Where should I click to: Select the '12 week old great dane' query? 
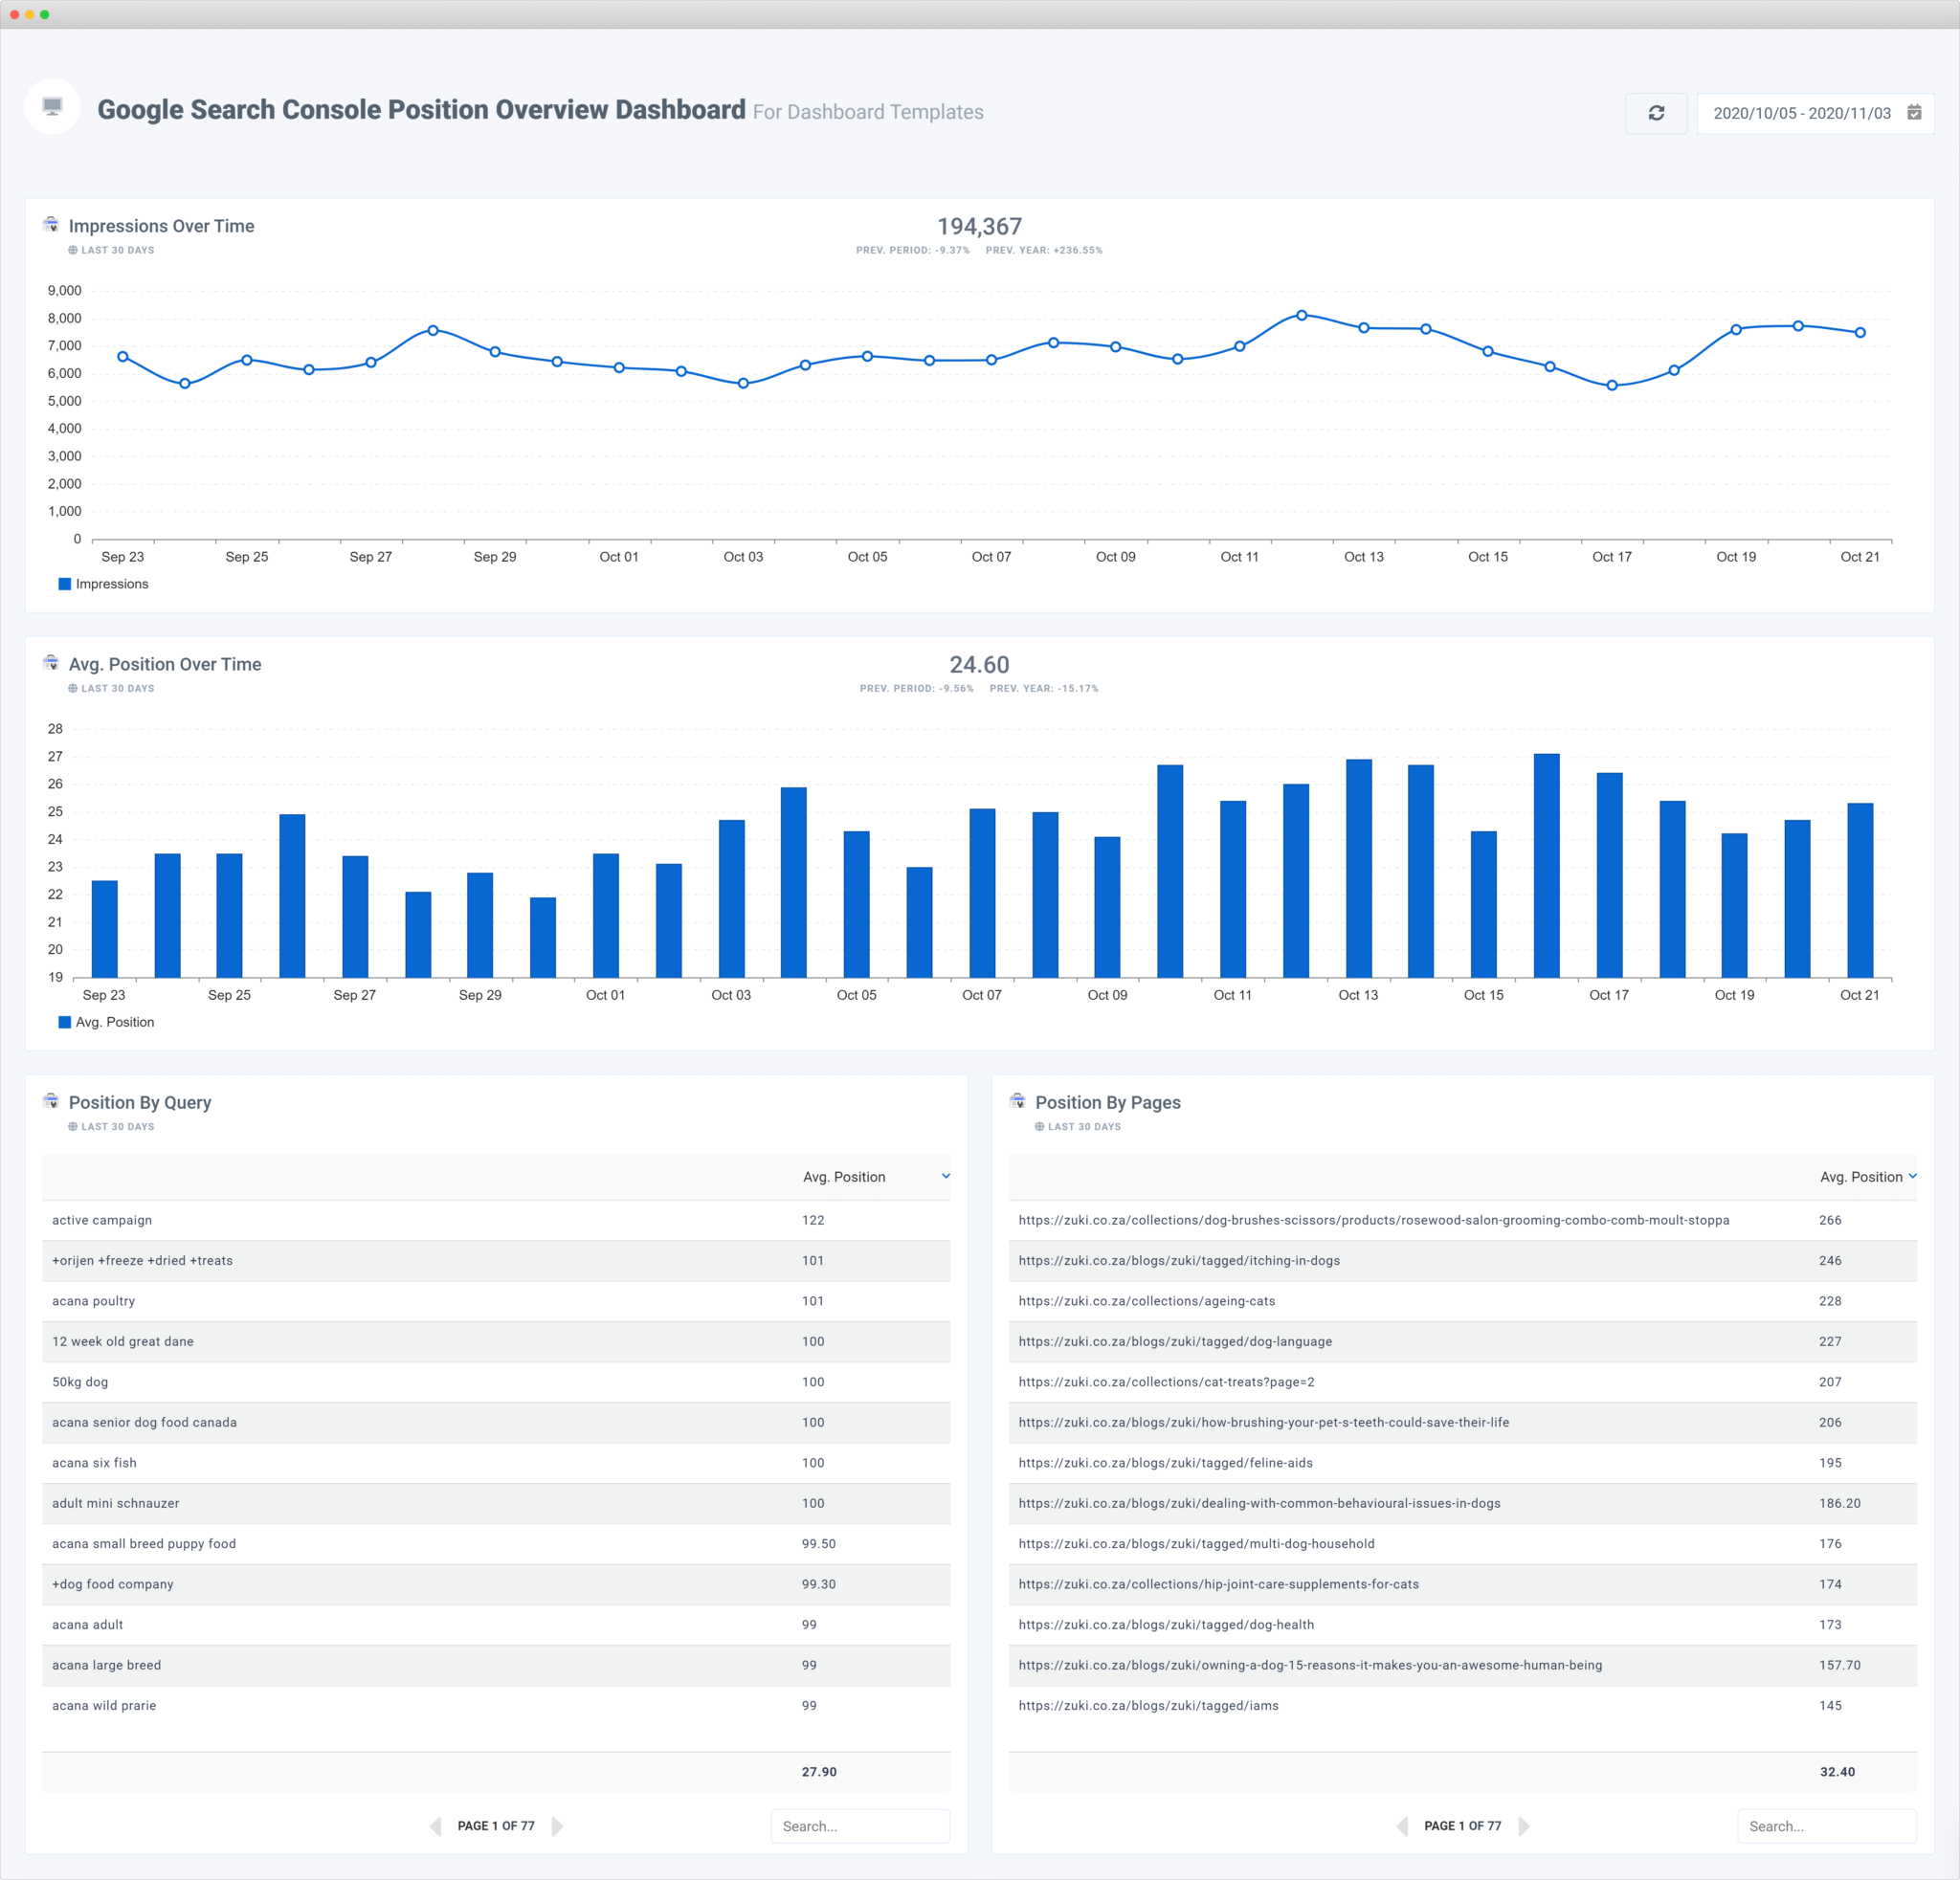(x=496, y=1341)
